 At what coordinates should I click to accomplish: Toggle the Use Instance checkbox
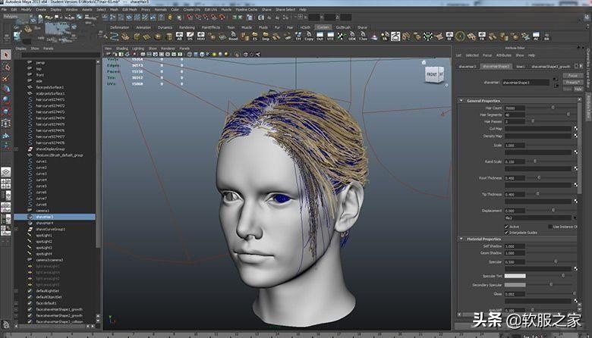(549, 226)
